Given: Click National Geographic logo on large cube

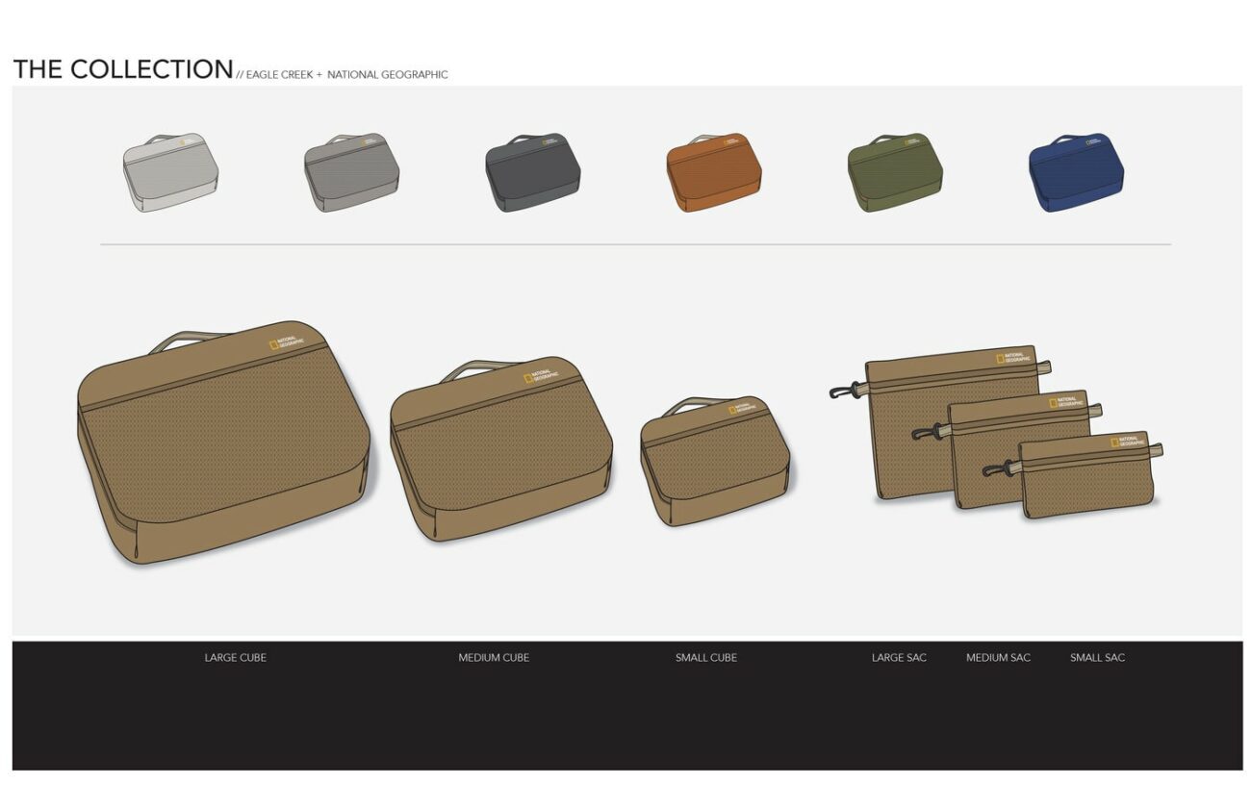Looking at the screenshot, I should [287, 342].
